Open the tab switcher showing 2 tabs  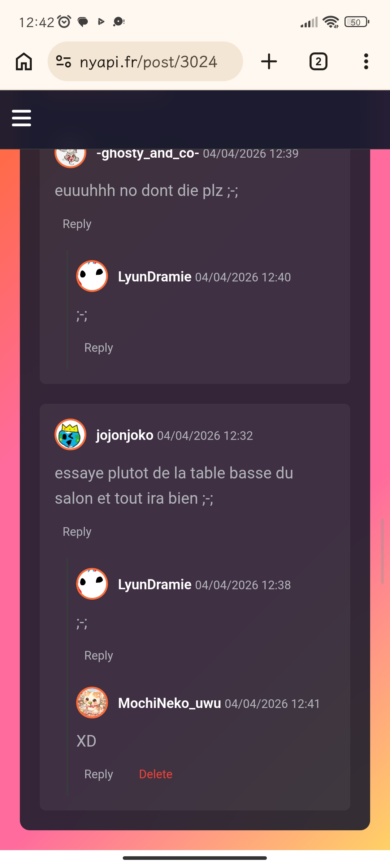pyautogui.click(x=318, y=62)
